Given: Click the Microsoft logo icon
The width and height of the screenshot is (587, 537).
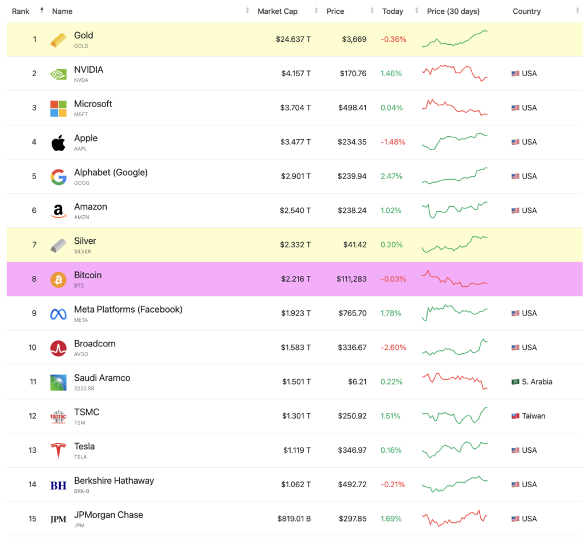Looking at the screenshot, I should coord(58,108).
